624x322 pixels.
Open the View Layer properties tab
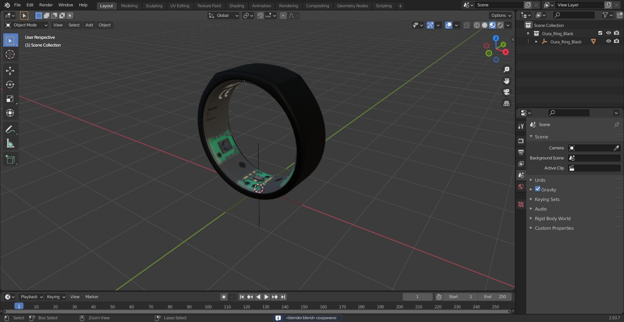[521, 164]
